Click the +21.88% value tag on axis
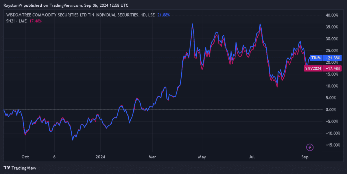Image resolution: width=347 pixels, height=174 pixels. click(x=333, y=58)
